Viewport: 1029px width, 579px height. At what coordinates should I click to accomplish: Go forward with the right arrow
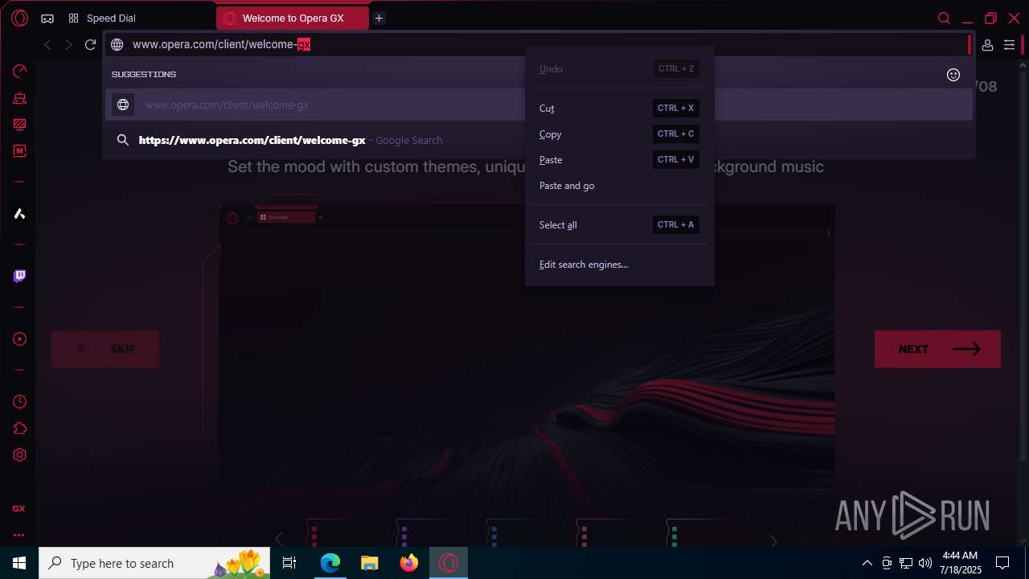point(68,45)
